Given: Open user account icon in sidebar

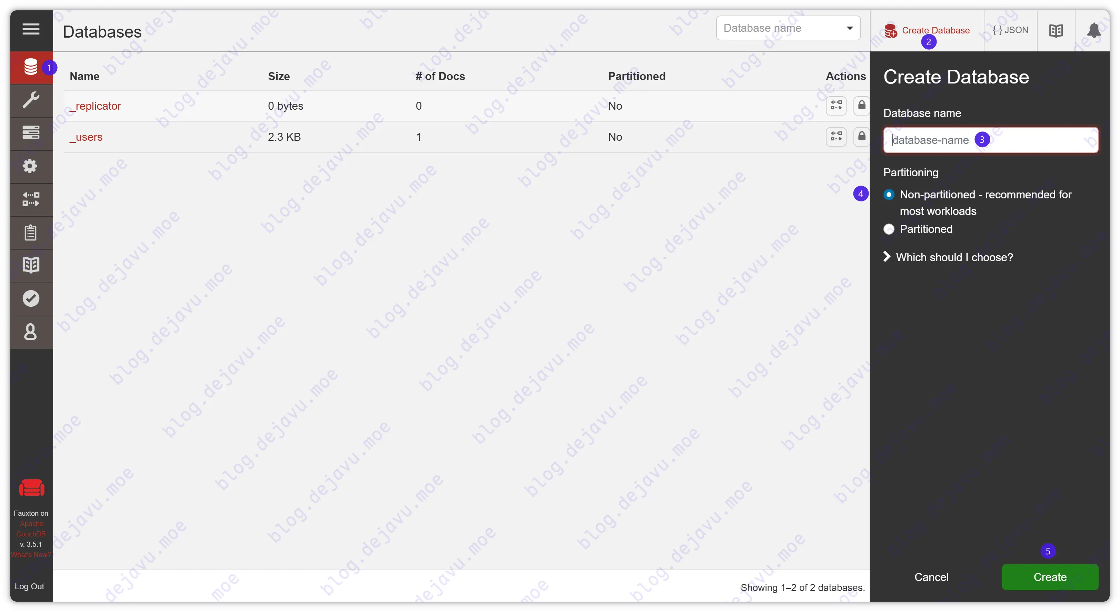Looking at the screenshot, I should [x=30, y=332].
